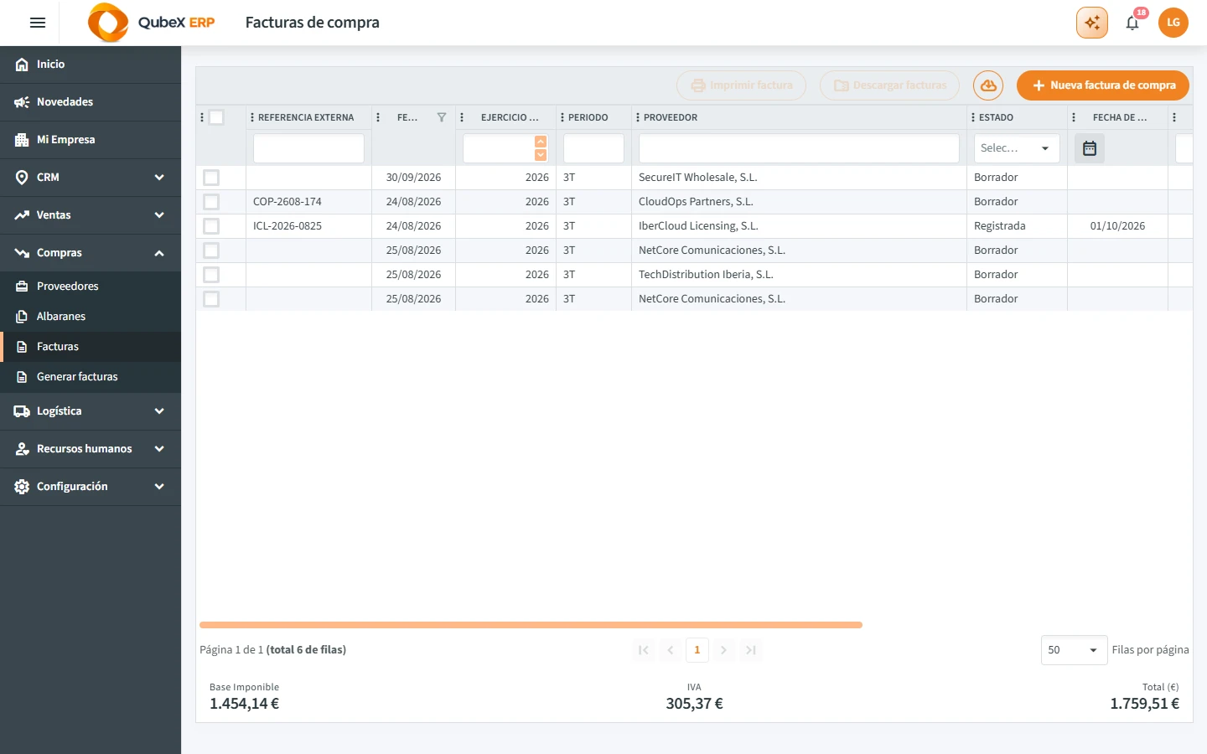Screen dimensions: 1207x754
Task: Click Descargar facturas button
Action: pyautogui.click(x=889, y=85)
